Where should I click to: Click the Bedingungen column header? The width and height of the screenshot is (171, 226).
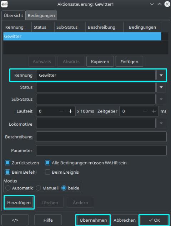click(142, 27)
